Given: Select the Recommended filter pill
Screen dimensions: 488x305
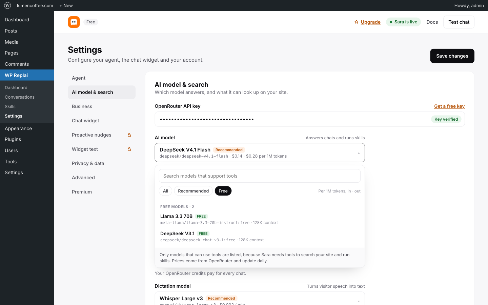Looking at the screenshot, I should [194, 191].
